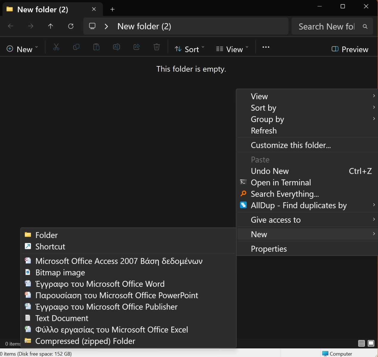Viewport: 378px width, 357px height.
Task: Click New folder (2) in address bar
Action: [144, 26]
